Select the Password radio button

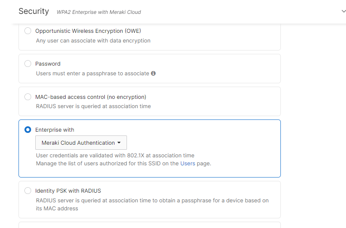click(x=28, y=64)
